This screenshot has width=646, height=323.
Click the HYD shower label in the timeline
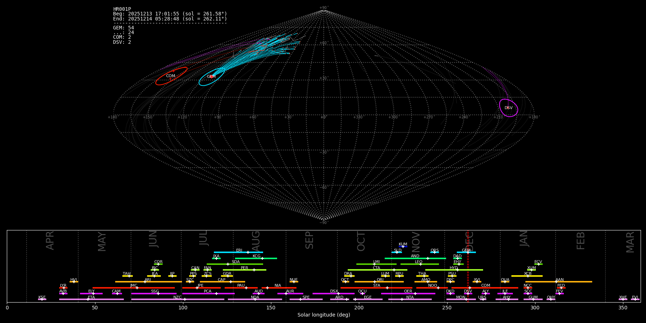point(454,268)
